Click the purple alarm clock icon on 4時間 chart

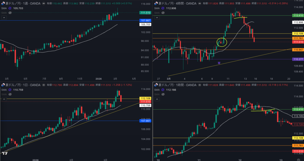(x=219, y=63)
